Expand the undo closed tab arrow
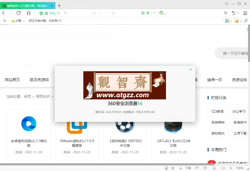 pyautogui.click(x=238, y=13)
